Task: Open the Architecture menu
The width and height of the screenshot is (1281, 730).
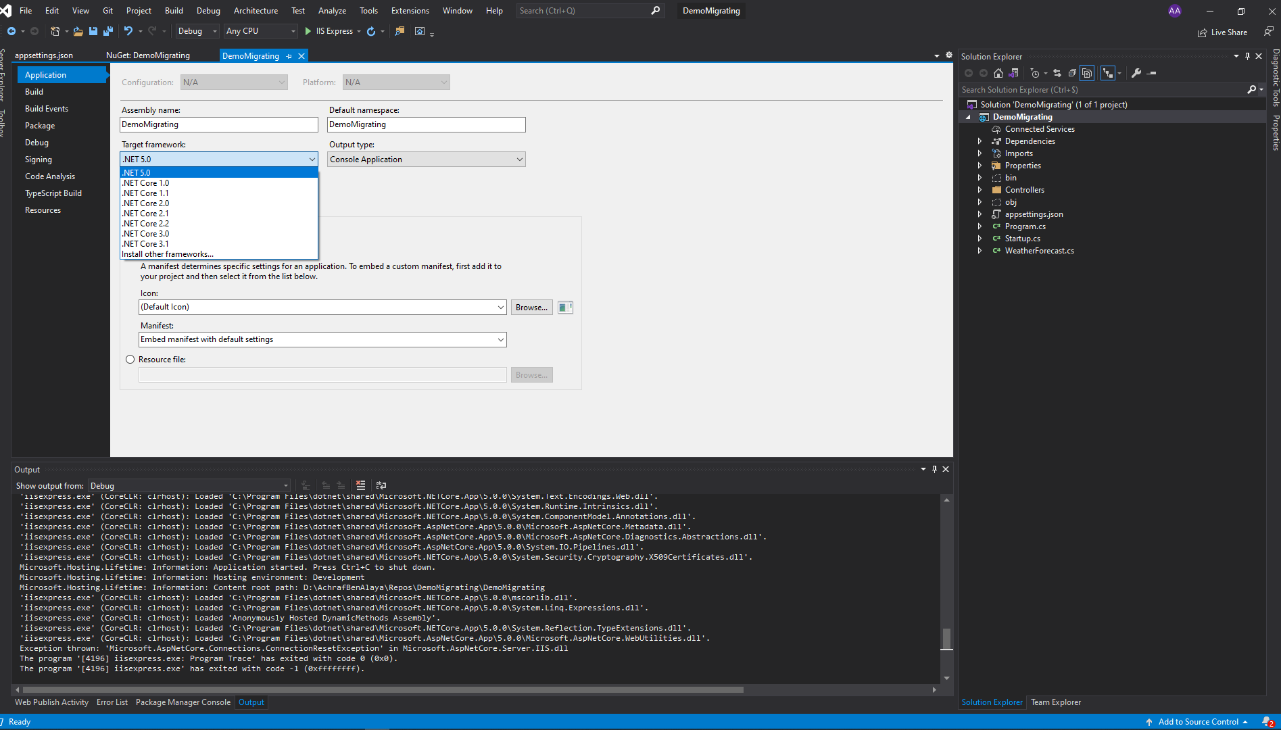Action: click(256, 11)
